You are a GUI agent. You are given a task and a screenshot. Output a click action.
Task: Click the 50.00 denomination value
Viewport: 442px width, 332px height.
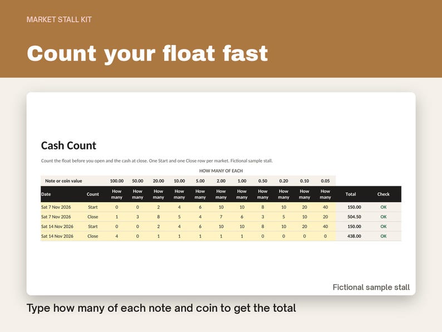137,181
